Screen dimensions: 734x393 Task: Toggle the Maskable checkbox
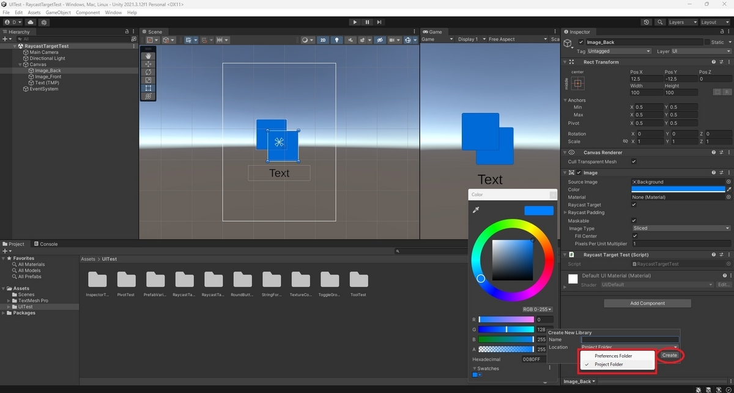pos(634,221)
